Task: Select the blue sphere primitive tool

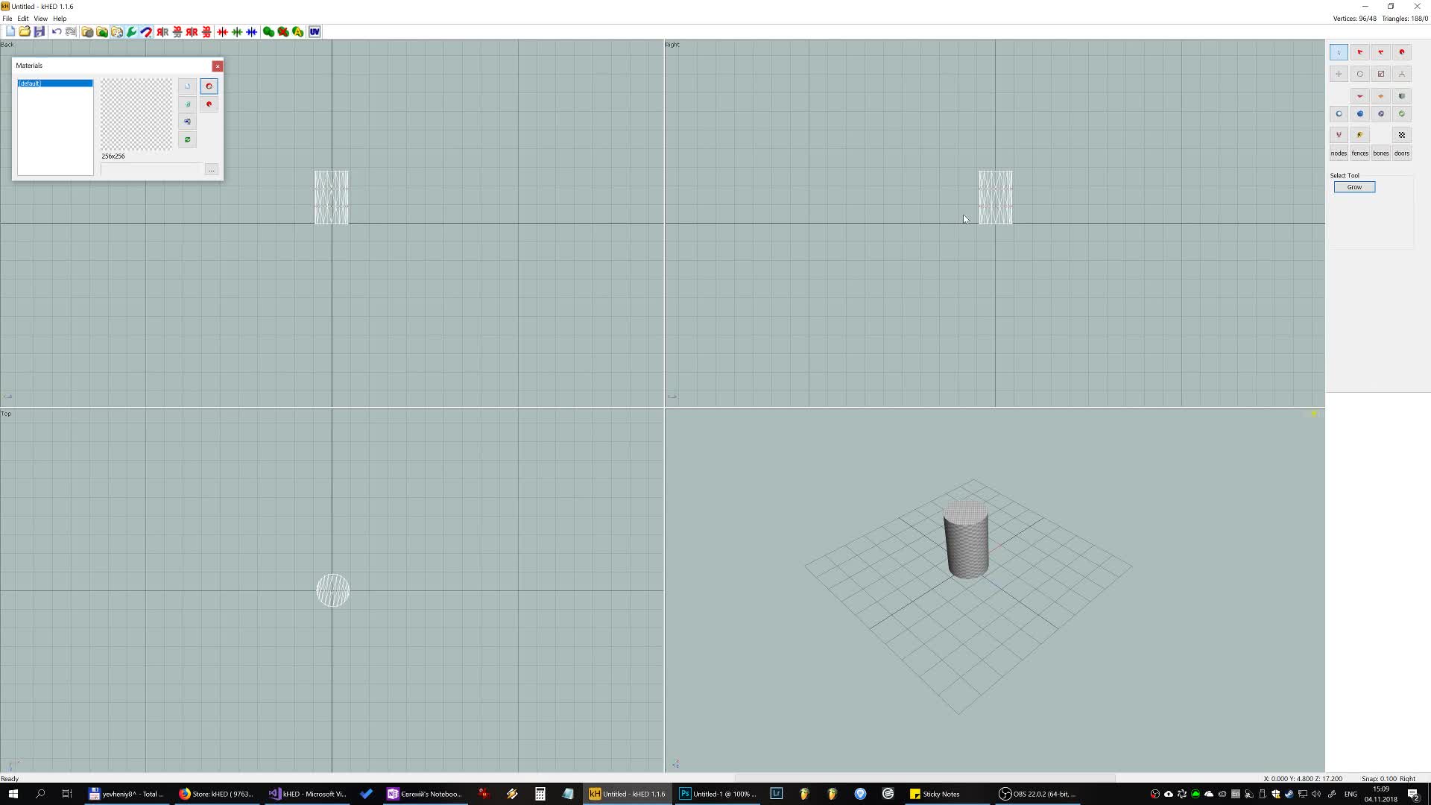Action: coord(1360,114)
